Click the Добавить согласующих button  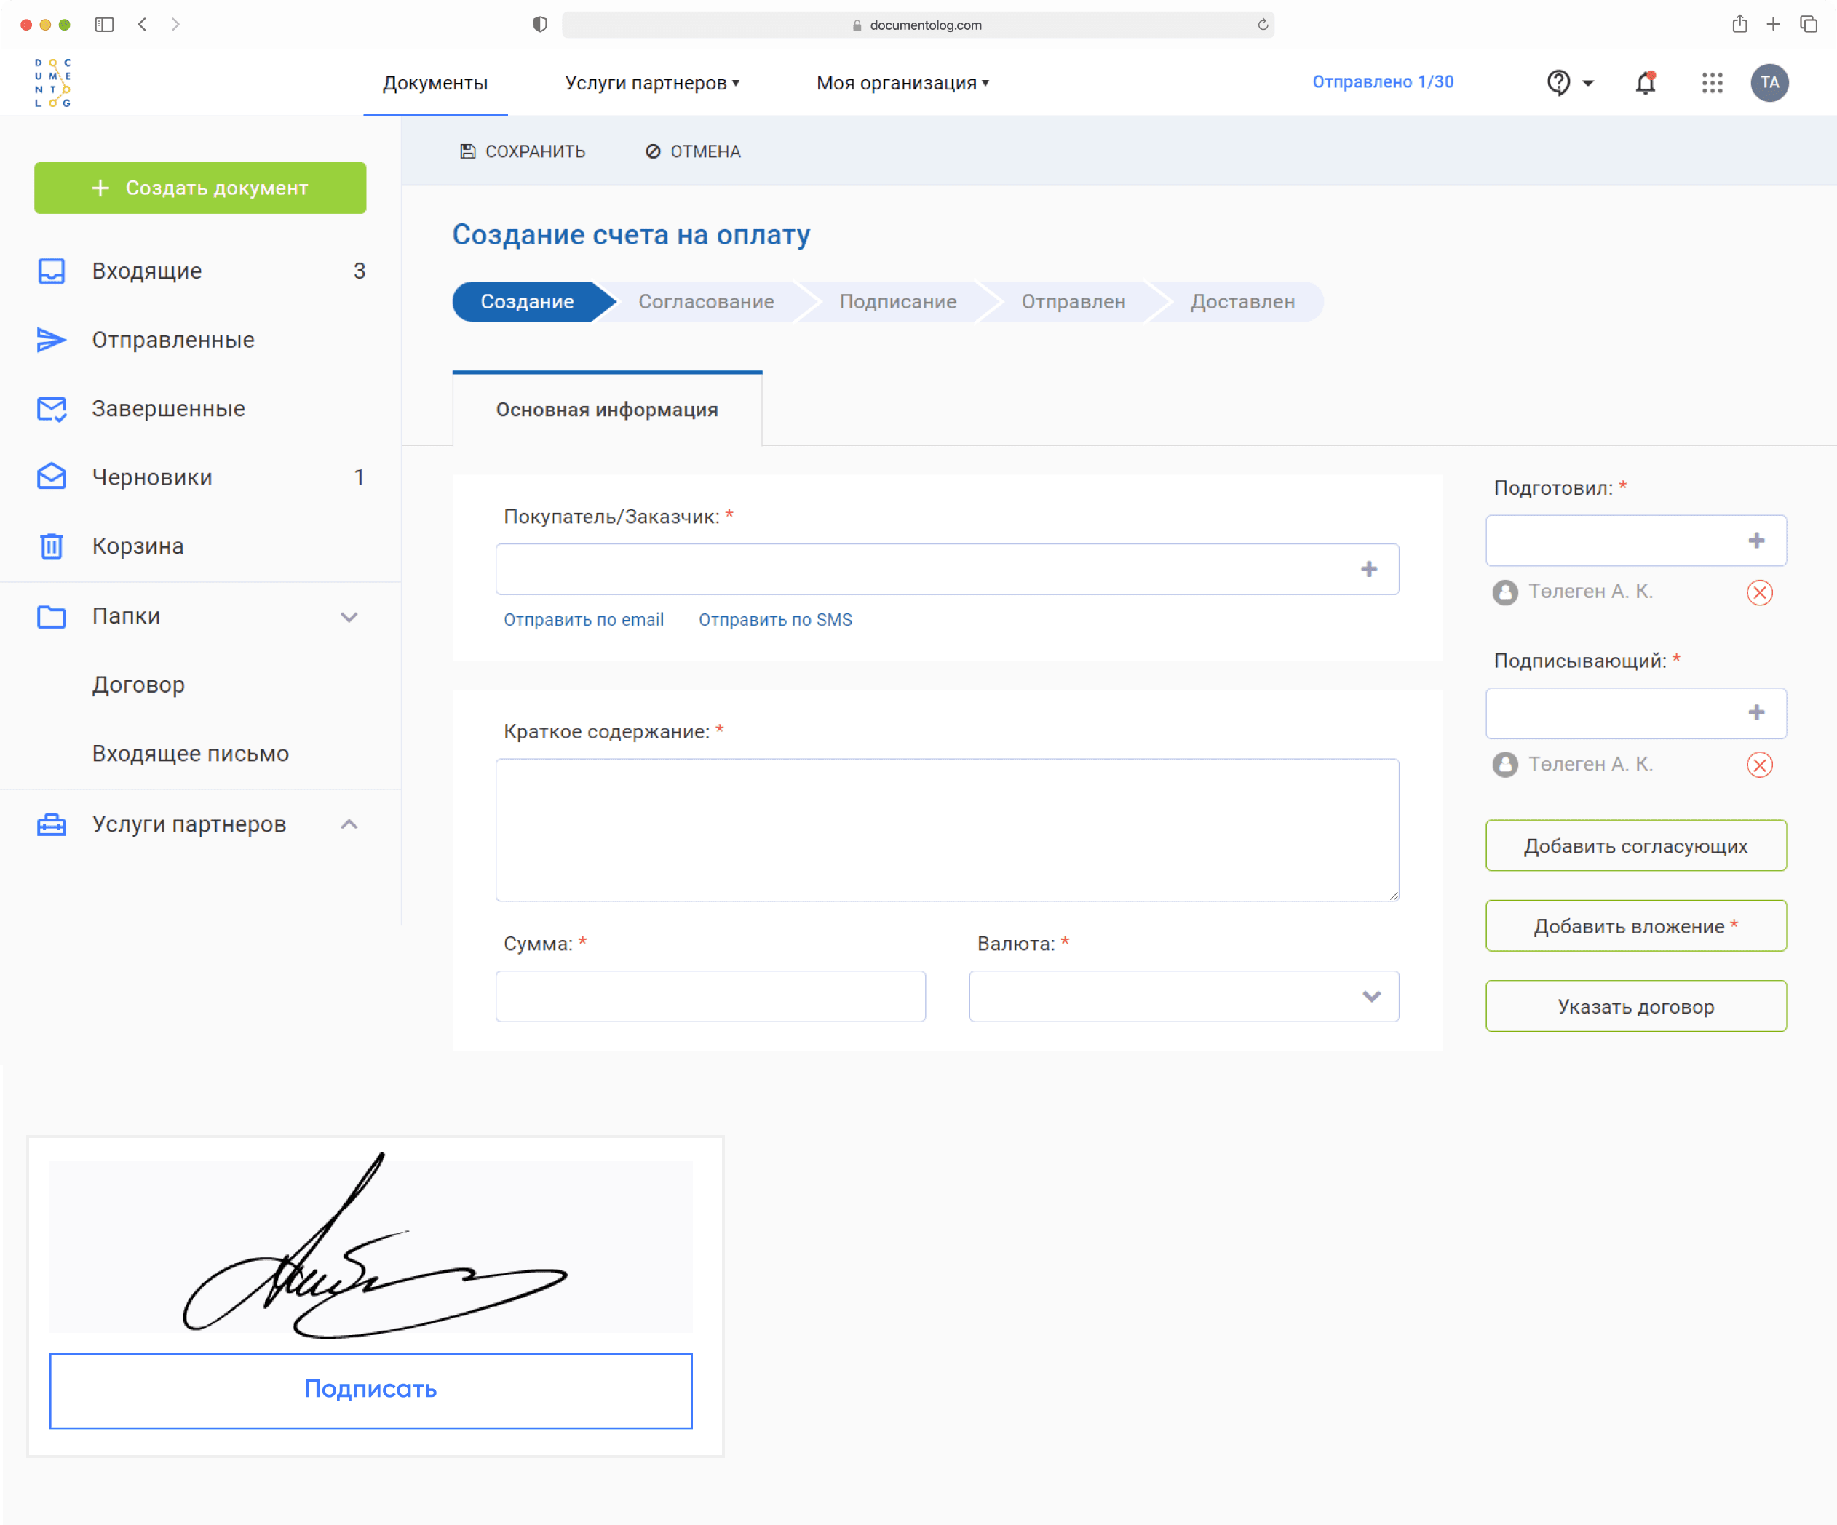[1635, 845]
